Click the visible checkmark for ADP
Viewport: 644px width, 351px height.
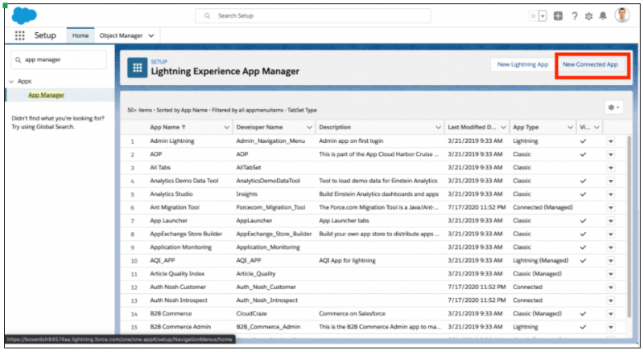click(x=583, y=154)
